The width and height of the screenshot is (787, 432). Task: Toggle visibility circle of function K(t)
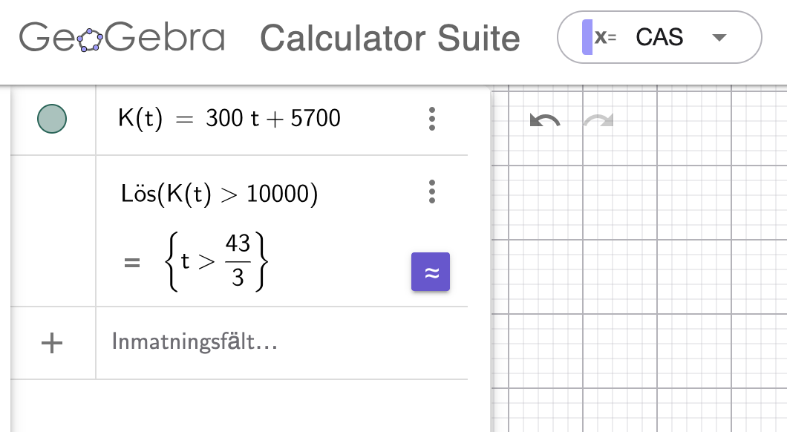tap(52, 119)
